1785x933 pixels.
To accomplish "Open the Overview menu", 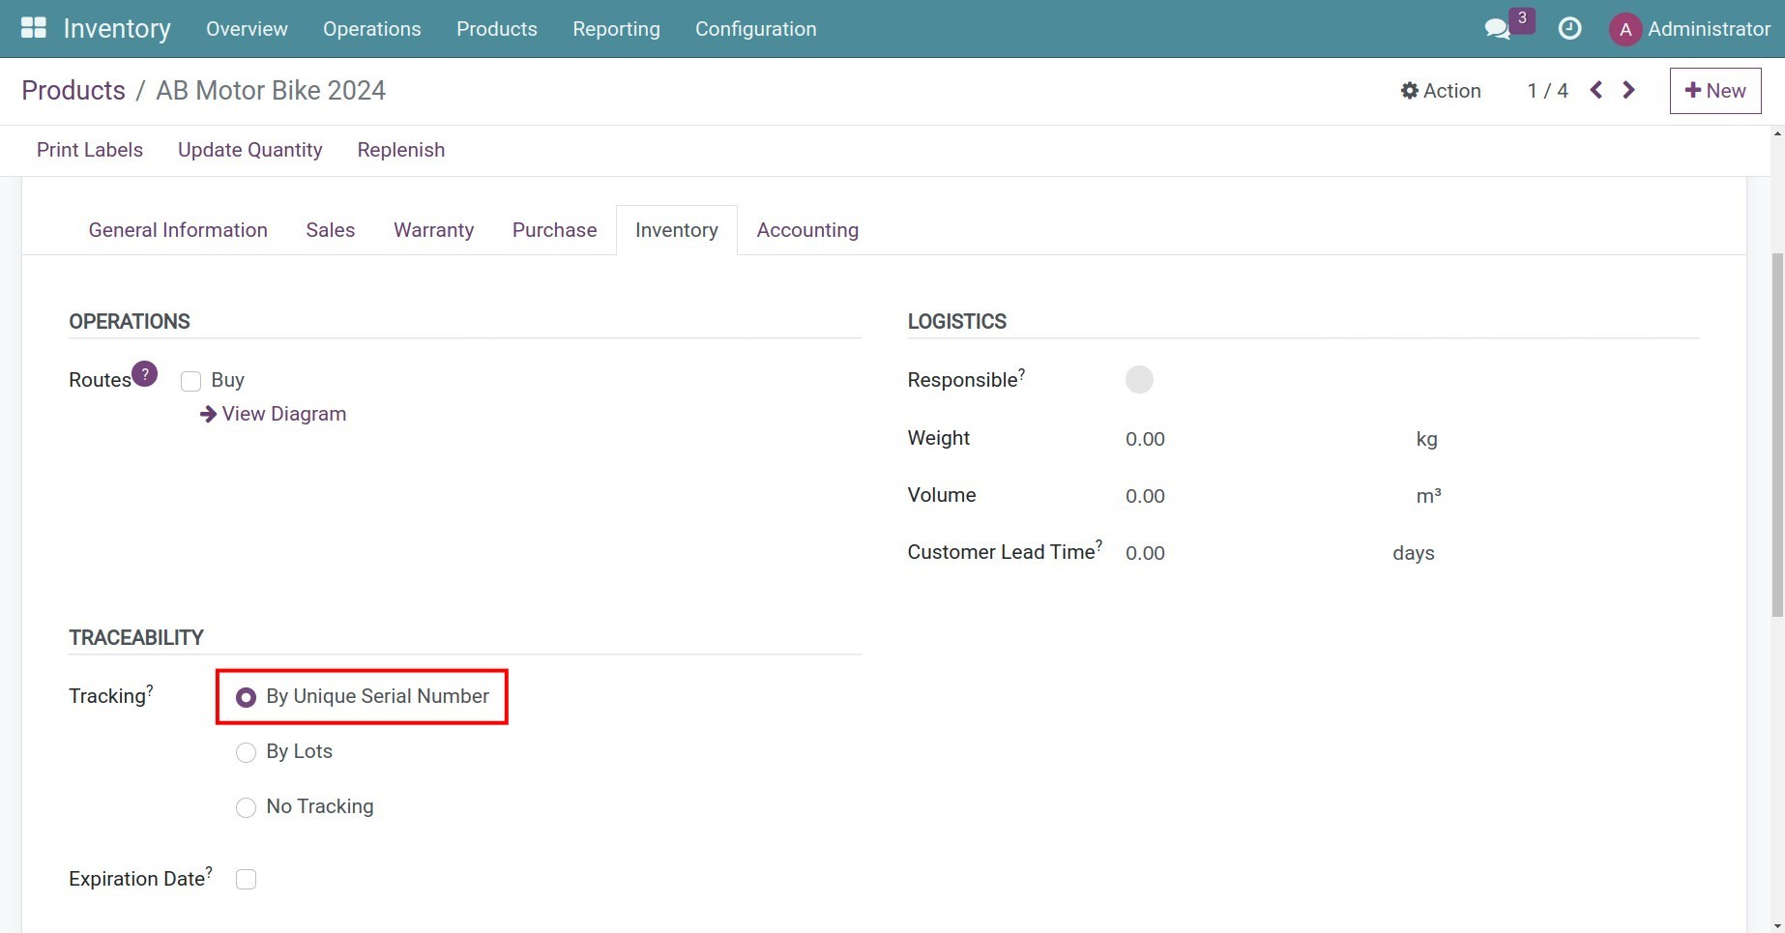I will (x=247, y=29).
